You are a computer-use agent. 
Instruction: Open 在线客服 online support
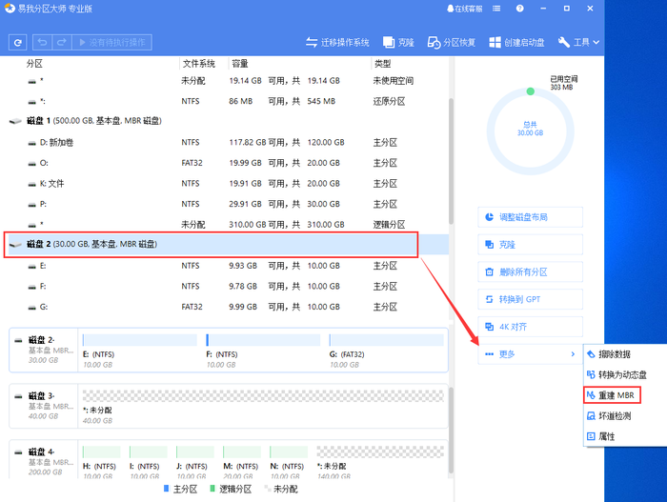[x=466, y=9]
